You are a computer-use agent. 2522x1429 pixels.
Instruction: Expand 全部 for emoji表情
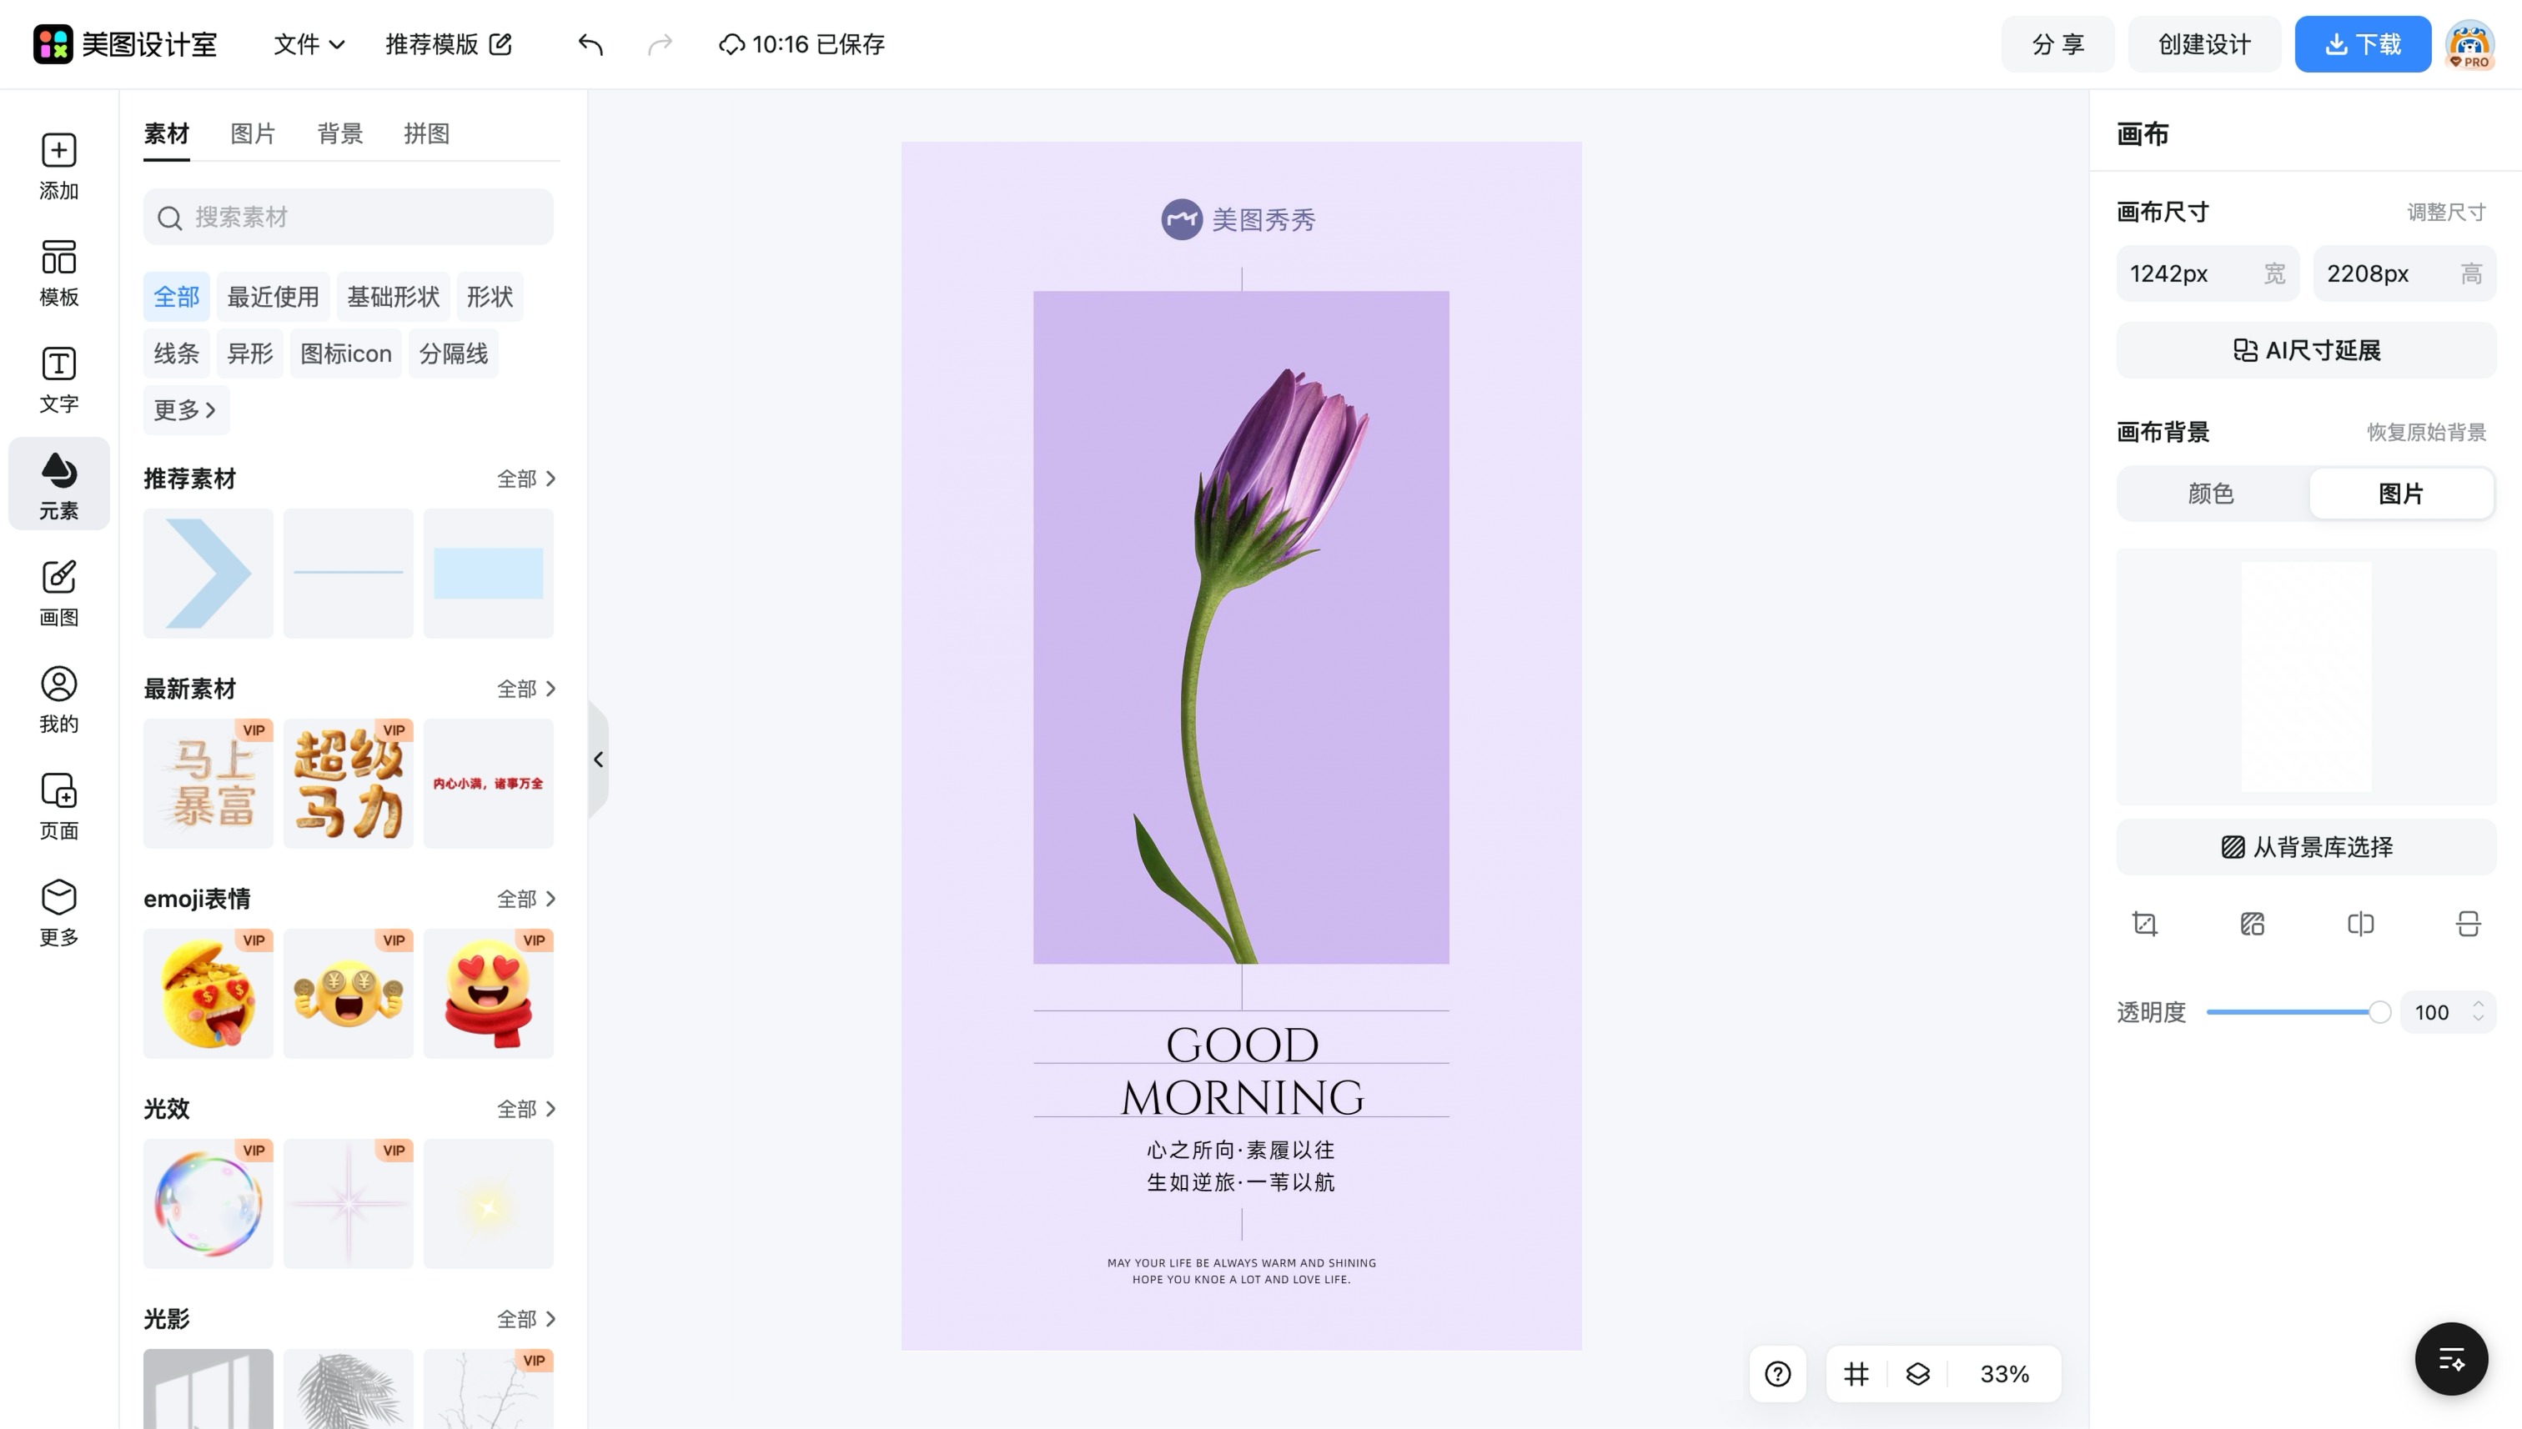pos(526,899)
